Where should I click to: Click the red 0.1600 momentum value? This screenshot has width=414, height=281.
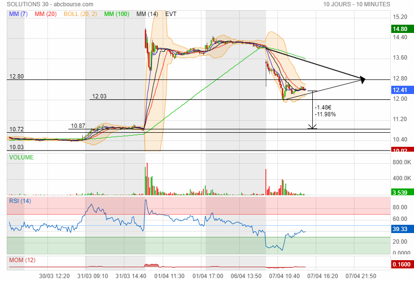pyautogui.click(x=402, y=265)
